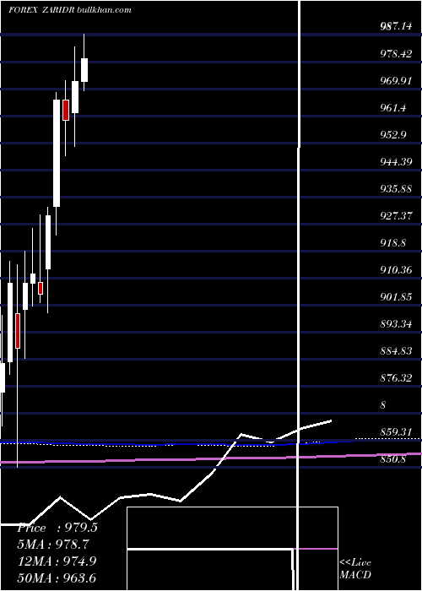Click the 952.9 price axis label

coord(393,135)
